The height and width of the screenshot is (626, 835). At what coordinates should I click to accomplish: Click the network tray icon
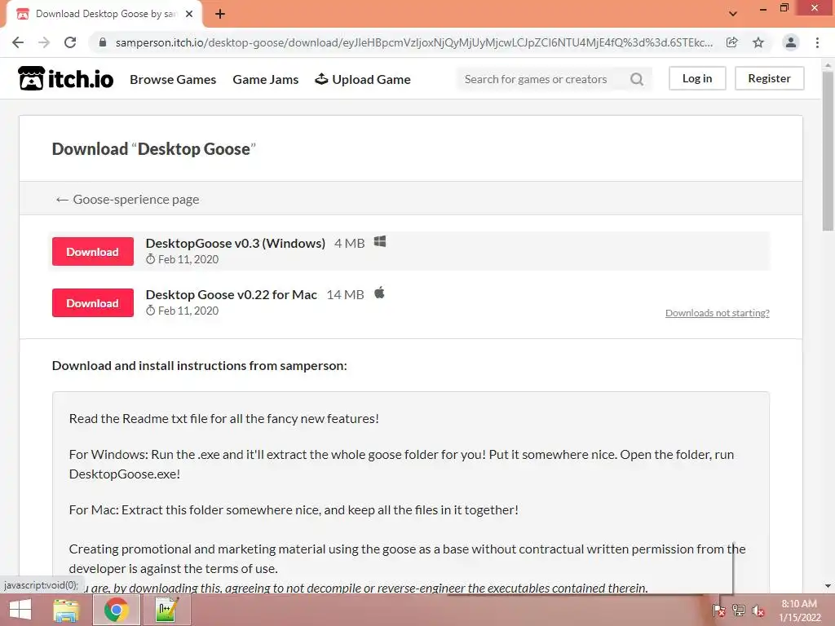click(739, 611)
